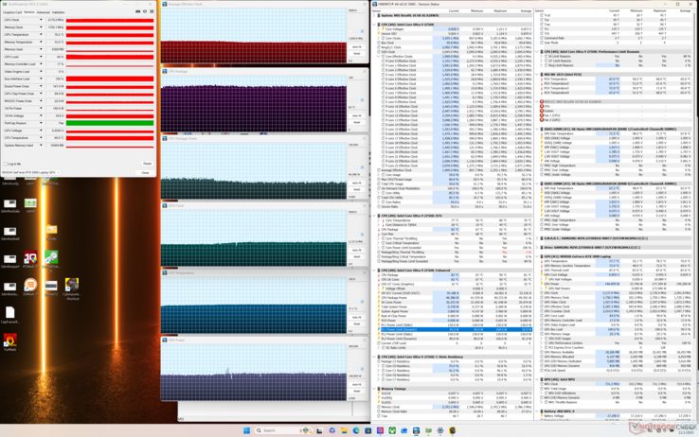Open the PCMark 10 desktop icon
699x437 pixels.
[x=30, y=258]
